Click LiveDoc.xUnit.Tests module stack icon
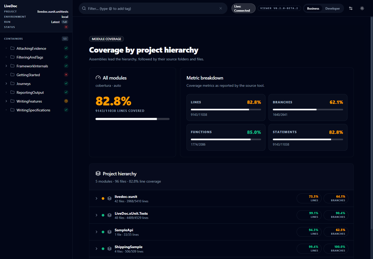The image size is (373, 259). (110, 215)
